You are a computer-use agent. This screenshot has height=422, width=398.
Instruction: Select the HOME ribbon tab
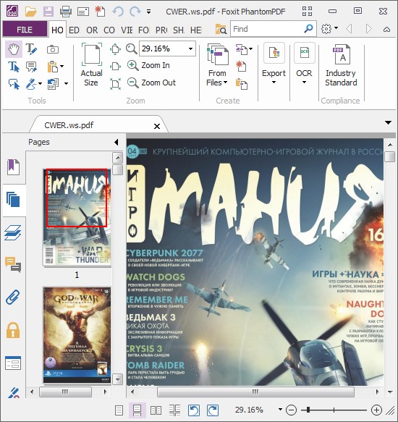tap(57, 30)
